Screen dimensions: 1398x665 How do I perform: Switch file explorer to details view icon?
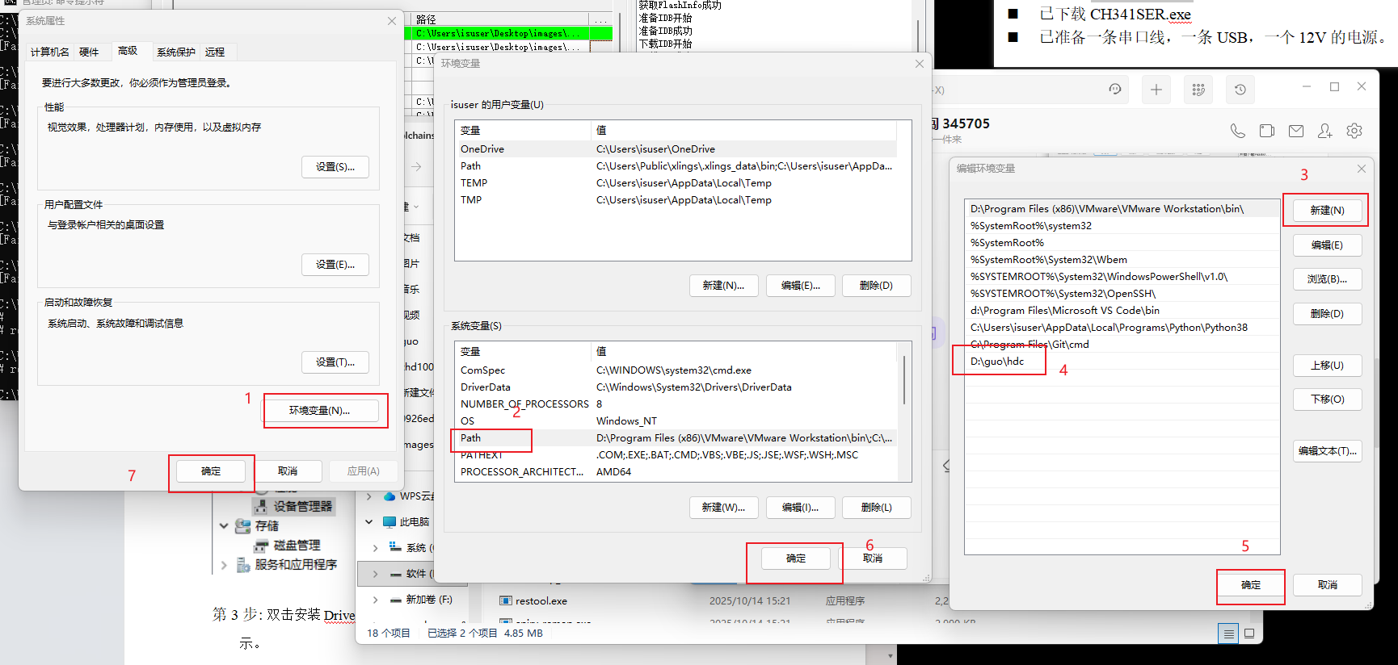click(1228, 634)
